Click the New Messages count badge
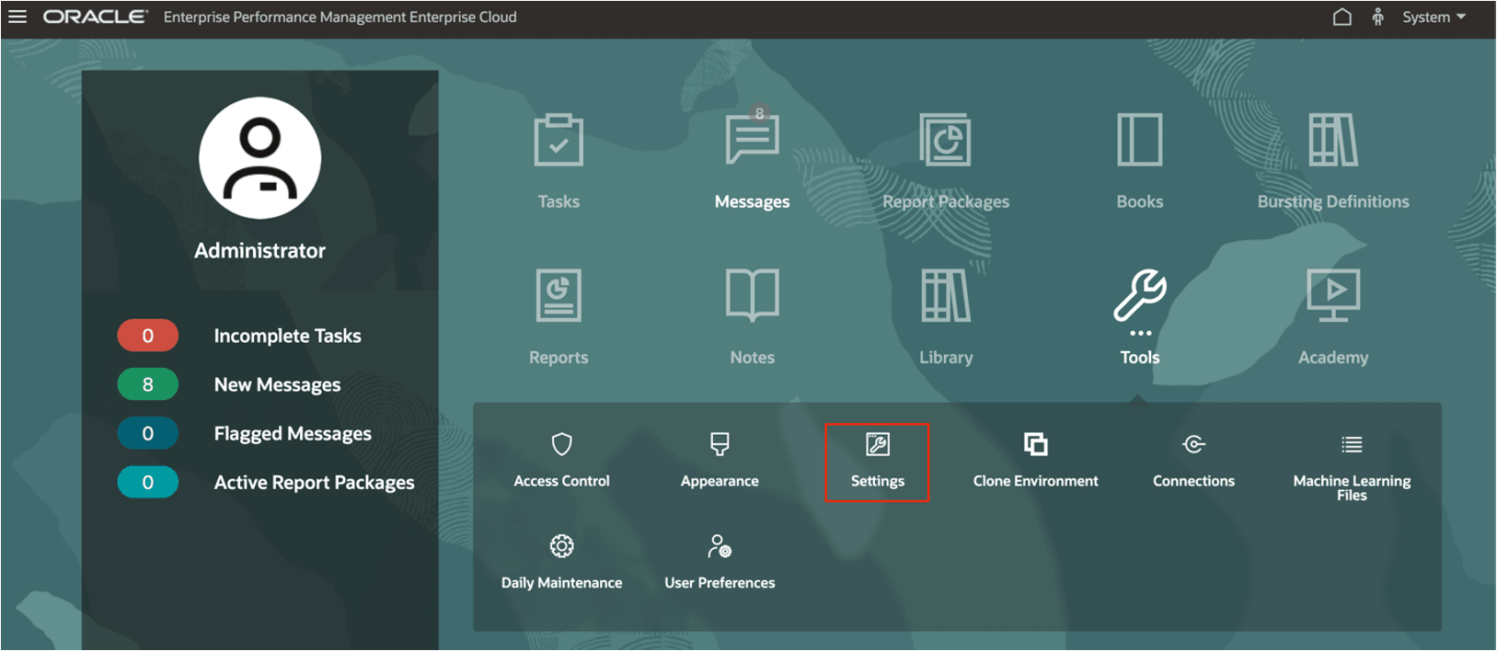 (147, 384)
